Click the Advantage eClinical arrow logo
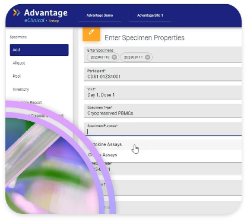This screenshot has width=247, height=221. [x=17, y=12]
